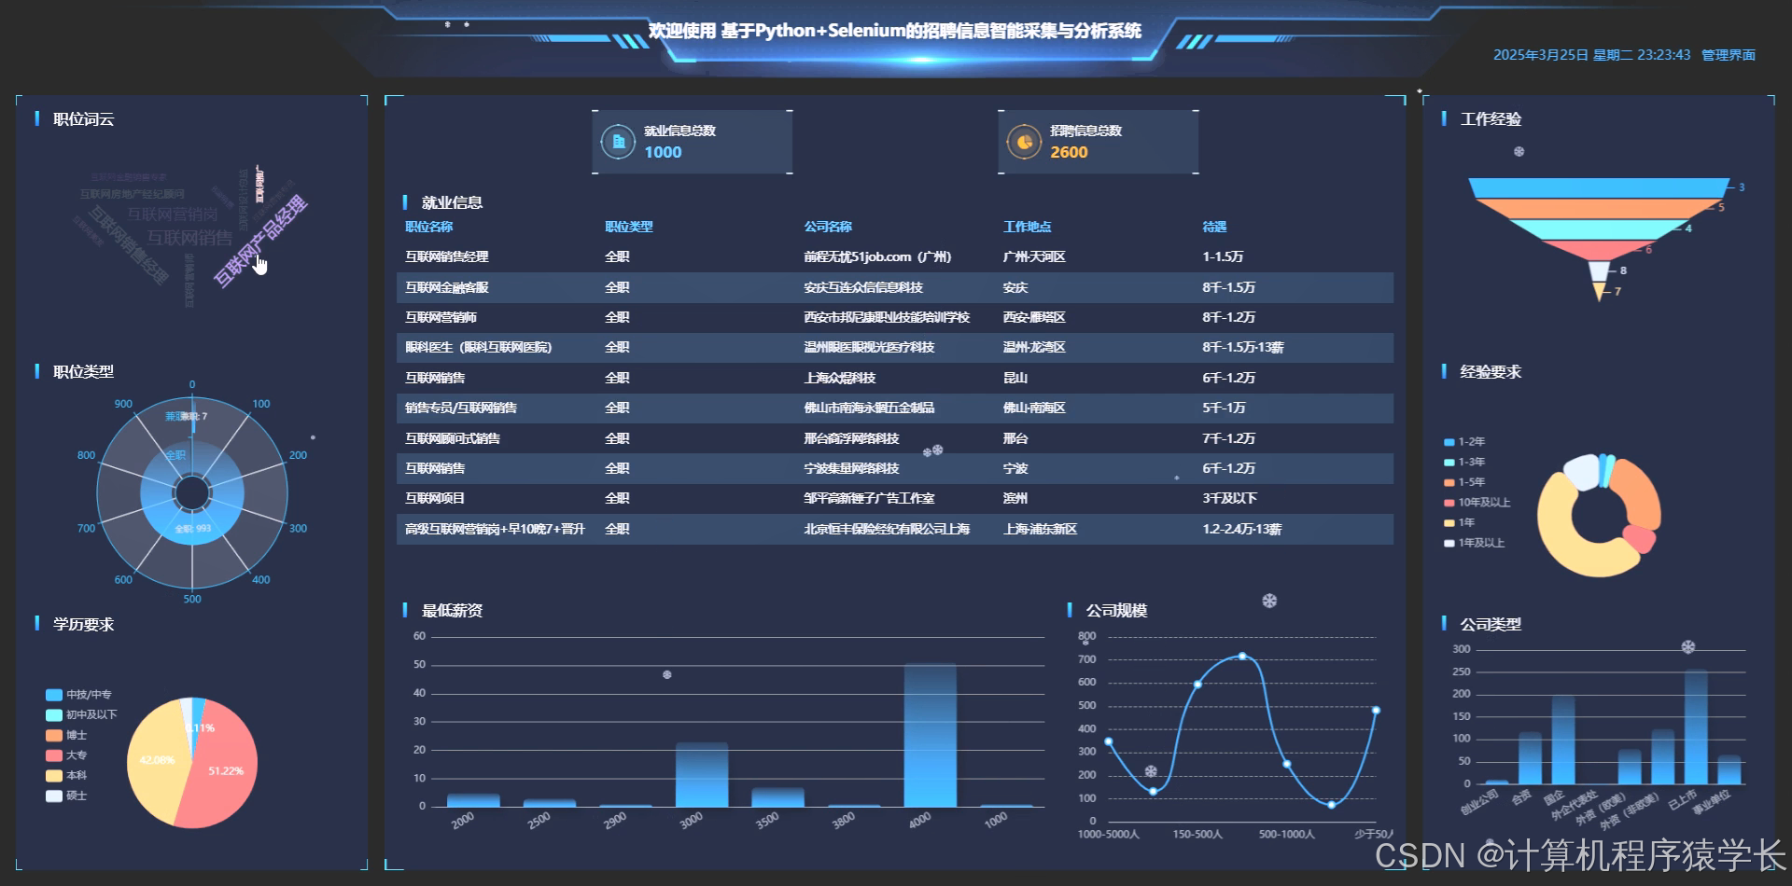
Task: Click the 待遇 column header
Action: [x=1214, y=227]
